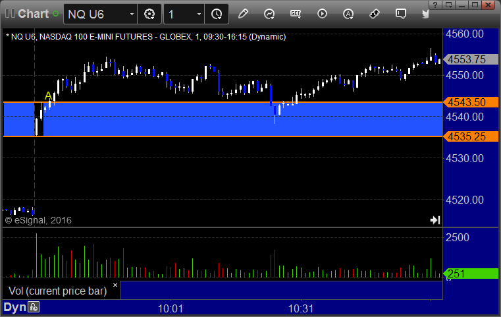
Task: Close the Vol current price bar tab
Action: (115, 285)
